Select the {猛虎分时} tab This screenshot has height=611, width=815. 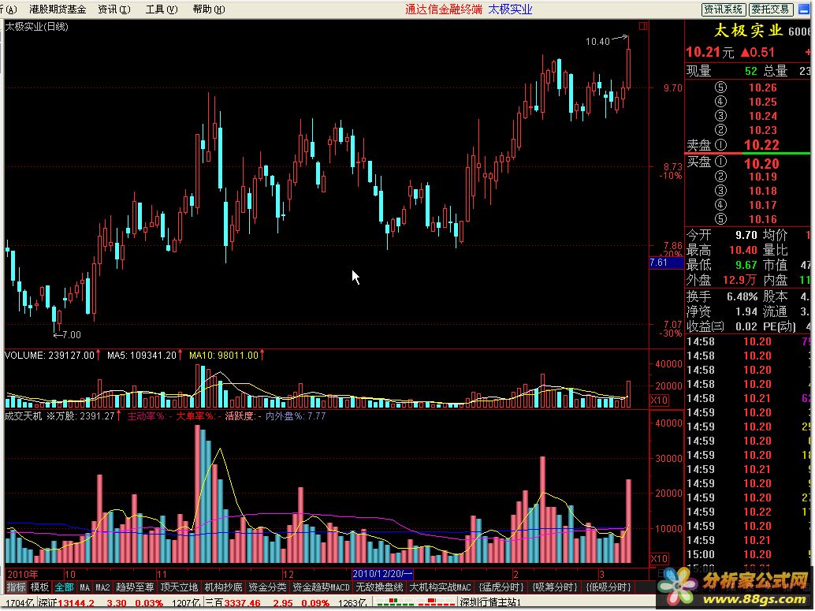click(x=501, y=587)
